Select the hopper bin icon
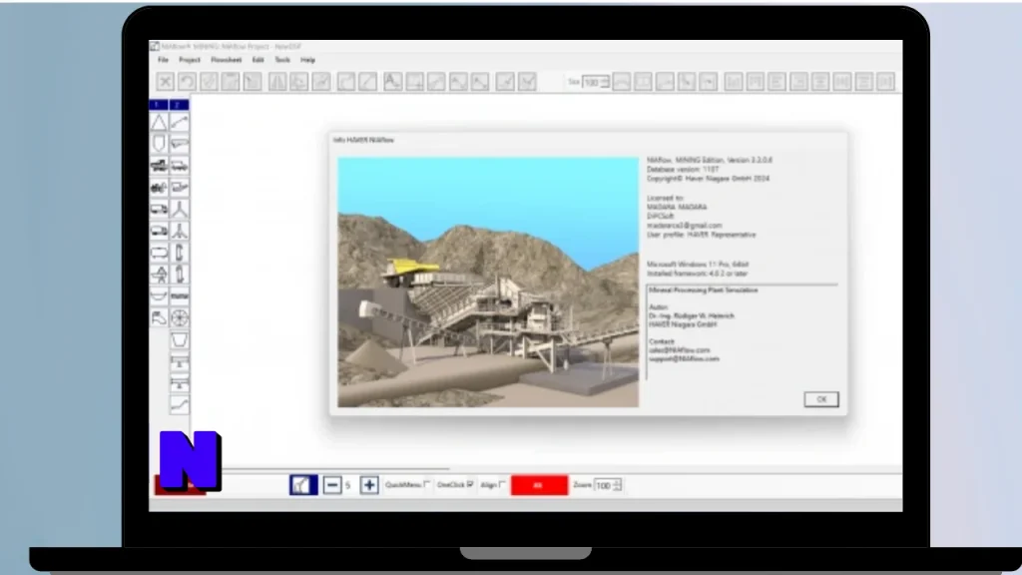 180,339
